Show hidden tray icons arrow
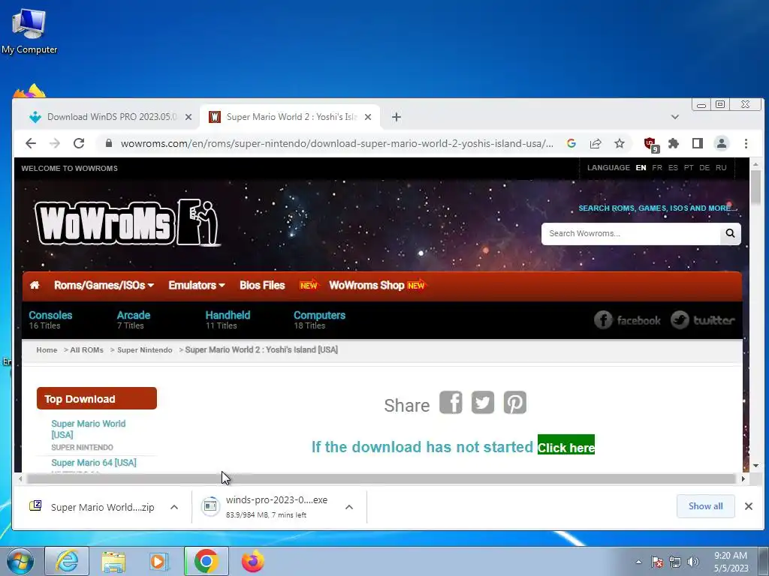 tap(638, 562)
